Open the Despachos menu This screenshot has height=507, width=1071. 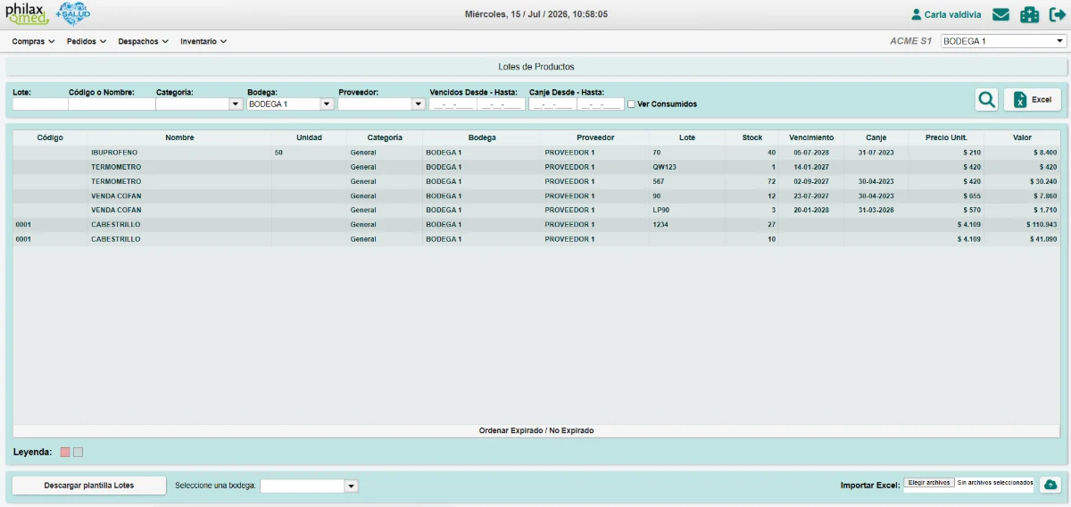click(143, 41)
